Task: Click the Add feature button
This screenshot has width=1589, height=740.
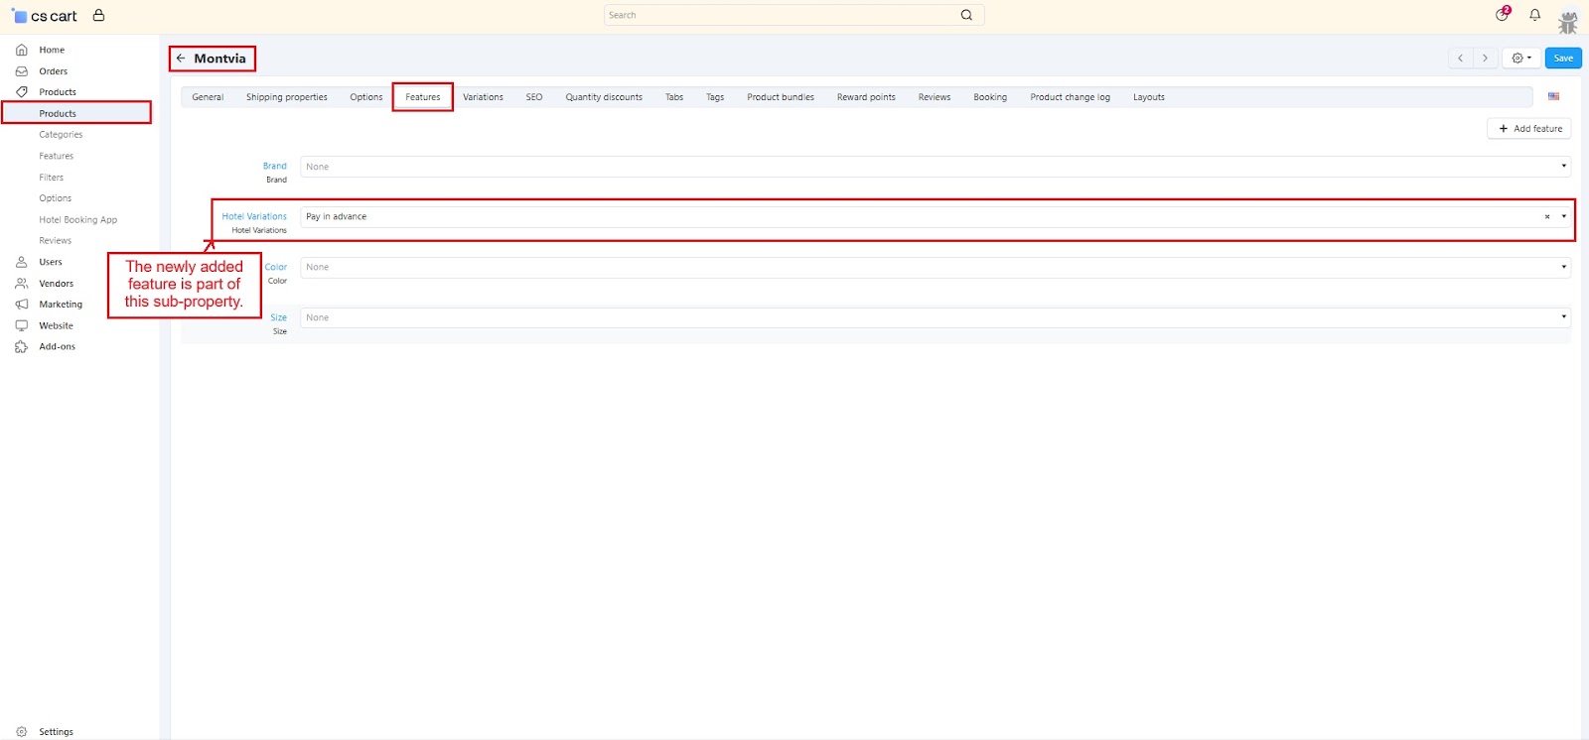Action: [x=1530, y=129]
